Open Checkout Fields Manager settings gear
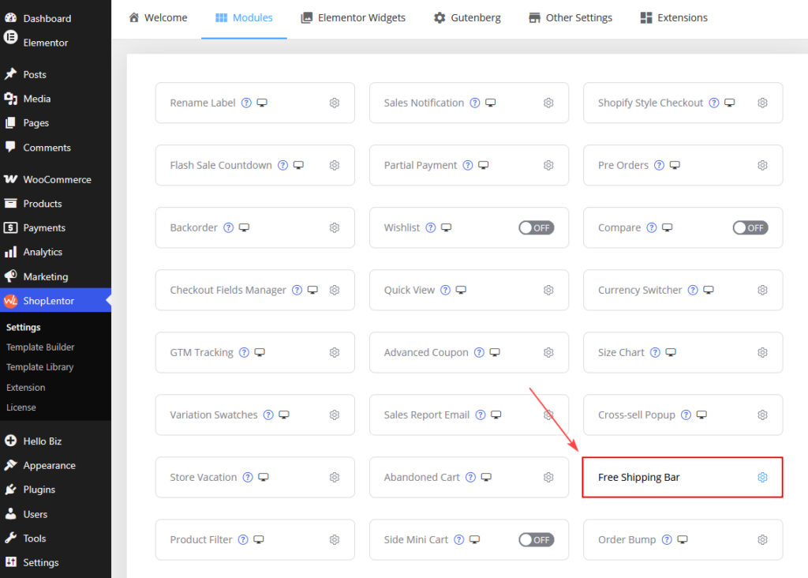This screenshot has width=808, height=578. [x=335, y=290]
